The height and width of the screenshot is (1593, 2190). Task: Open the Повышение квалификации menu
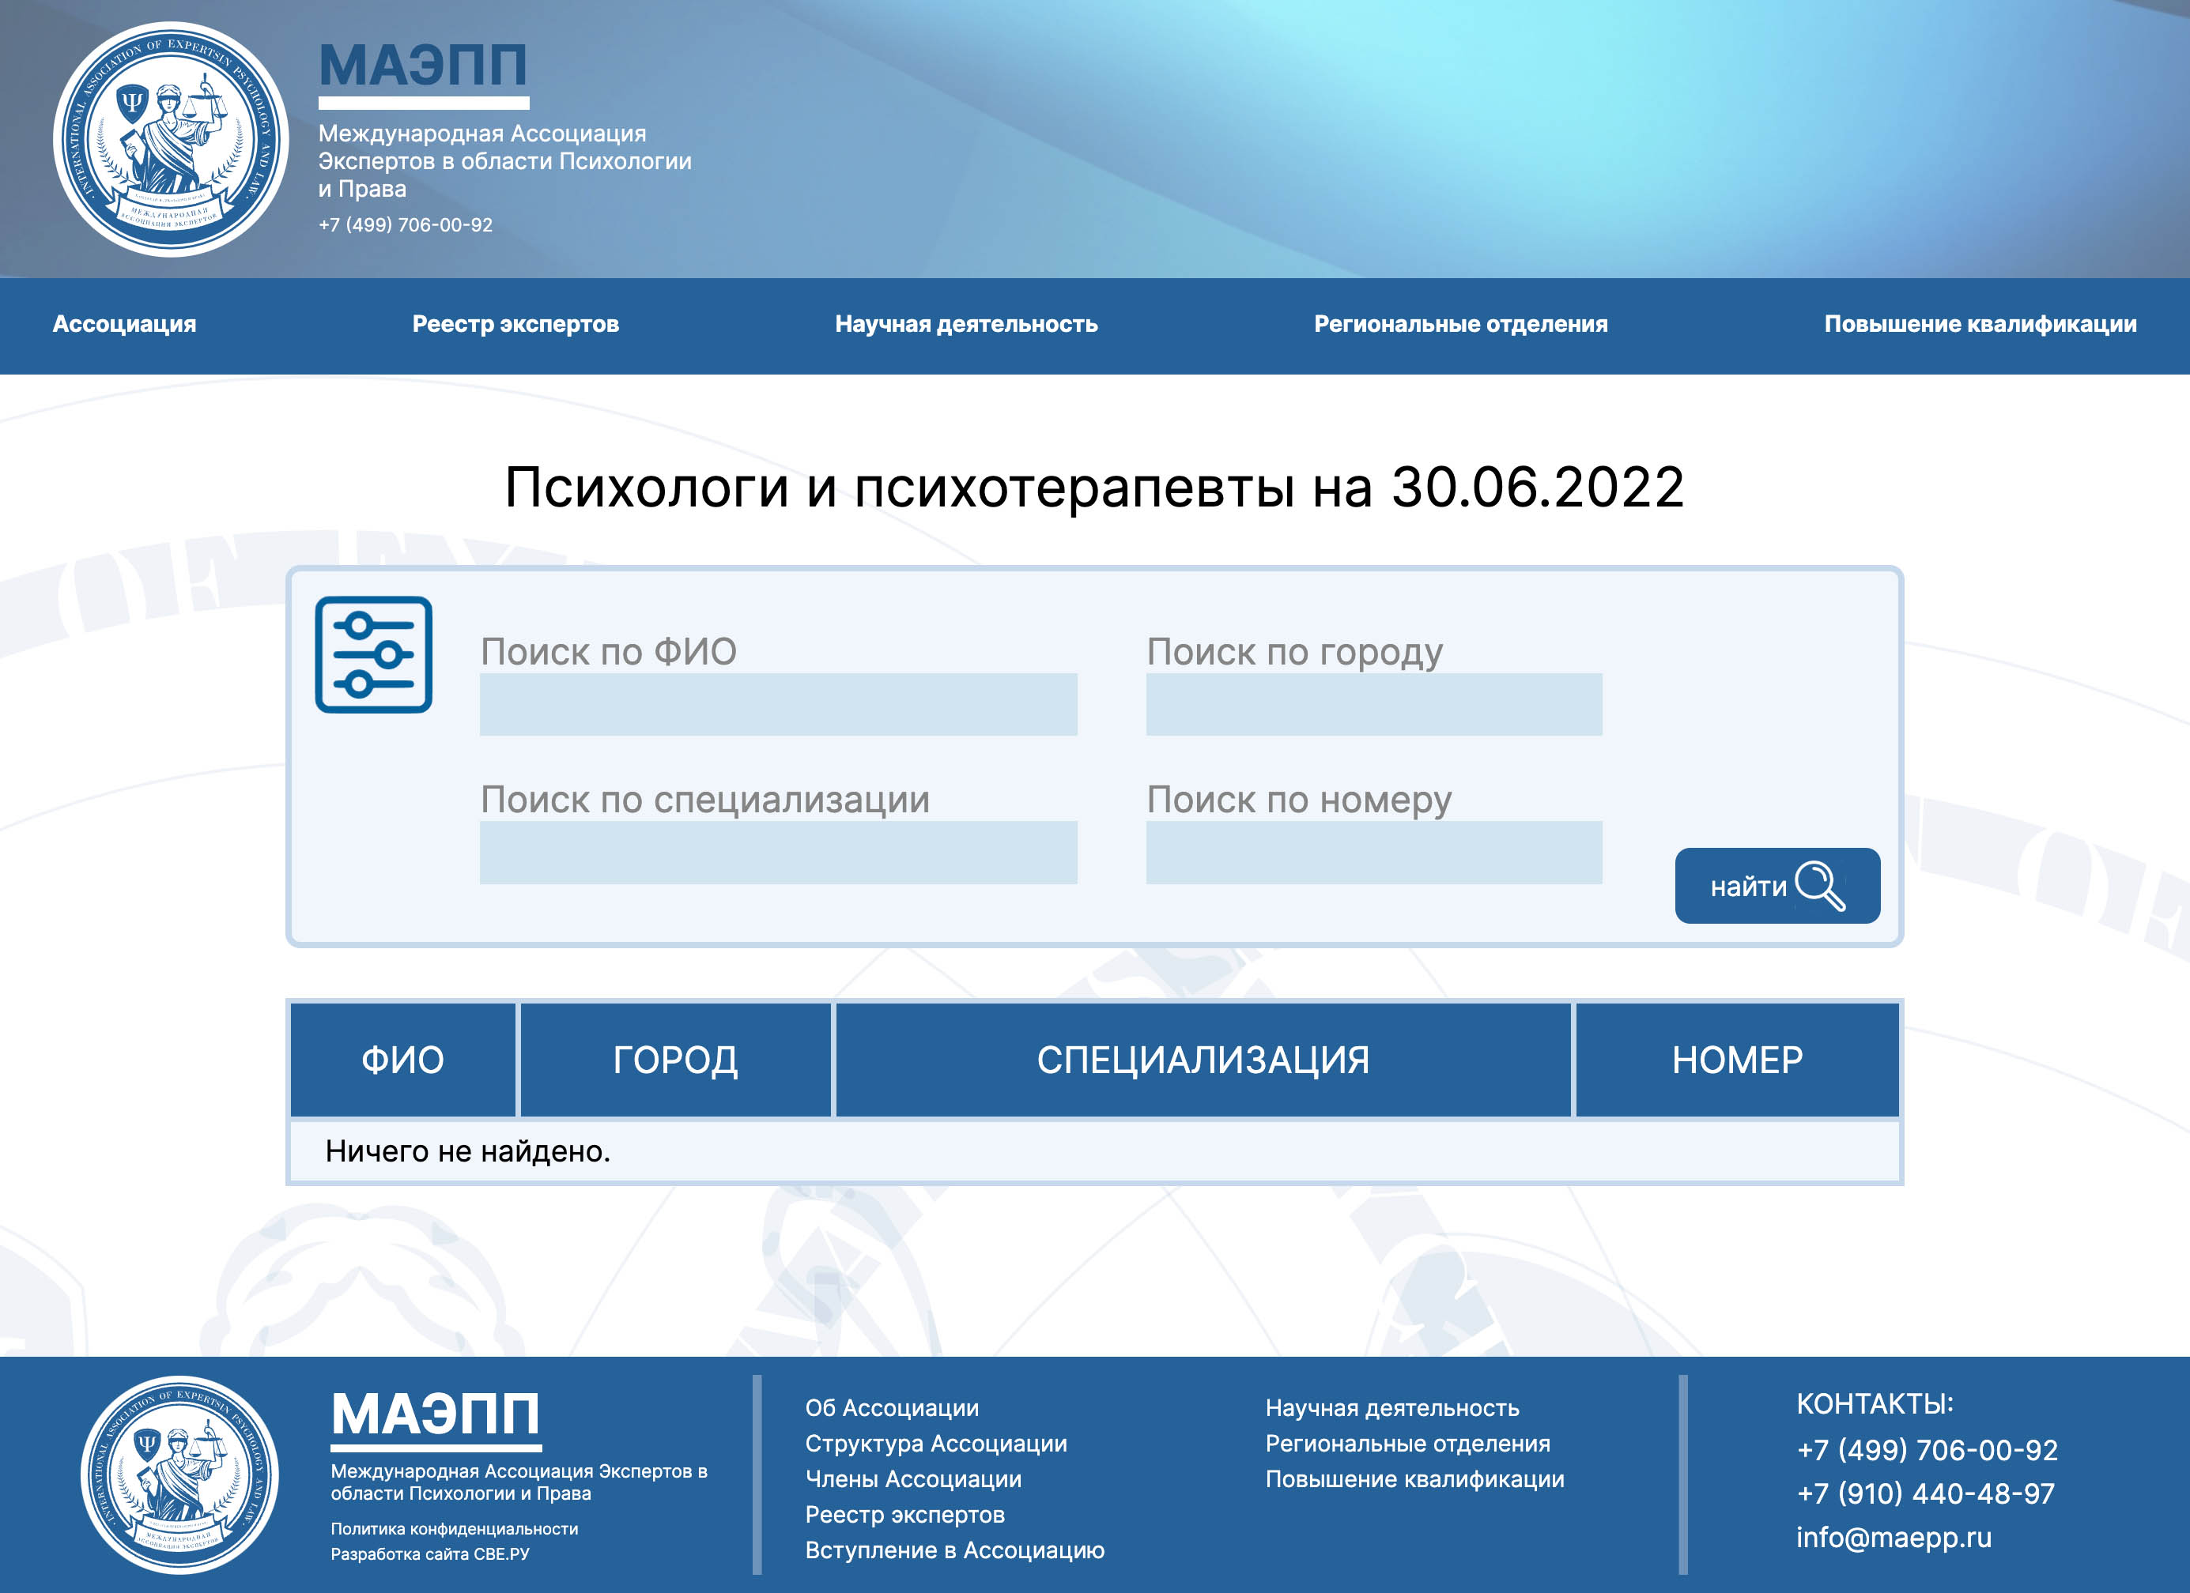1980,324
